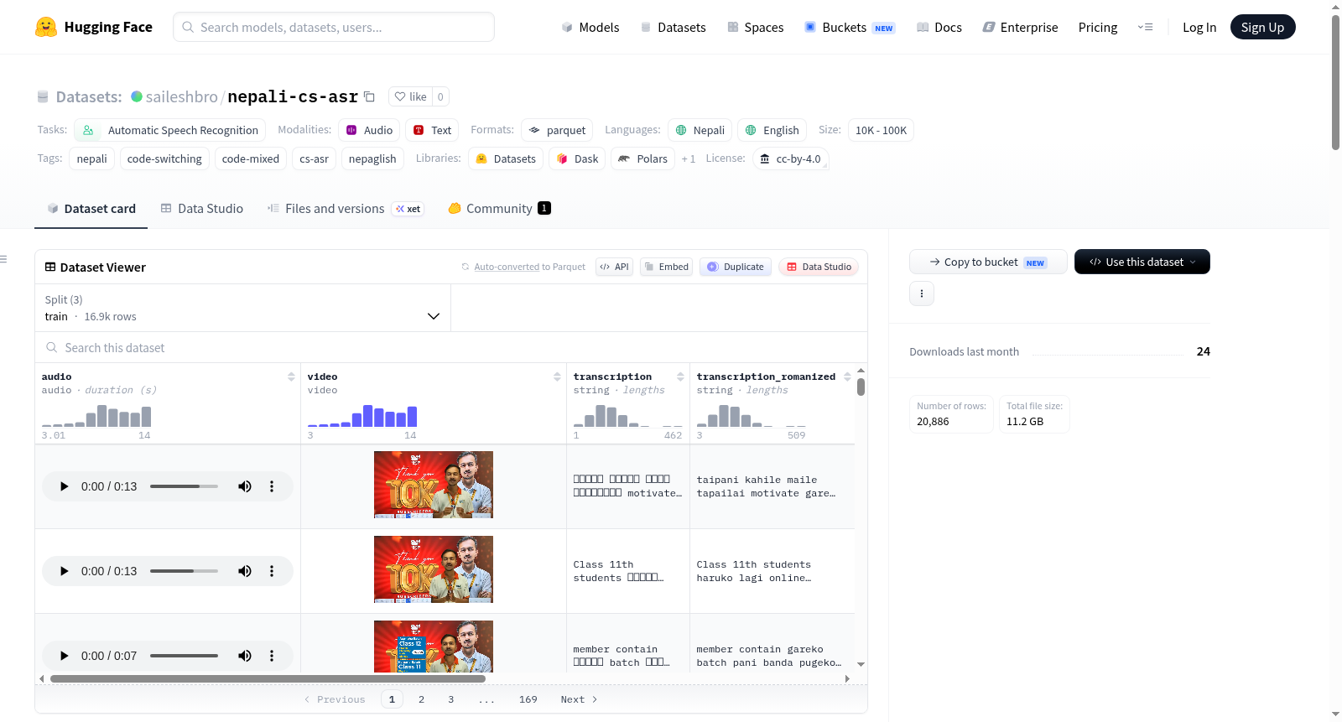1342x722 pixels.
Task: Open the cc-by-4.0 license tag
Action: coord(790,158)
